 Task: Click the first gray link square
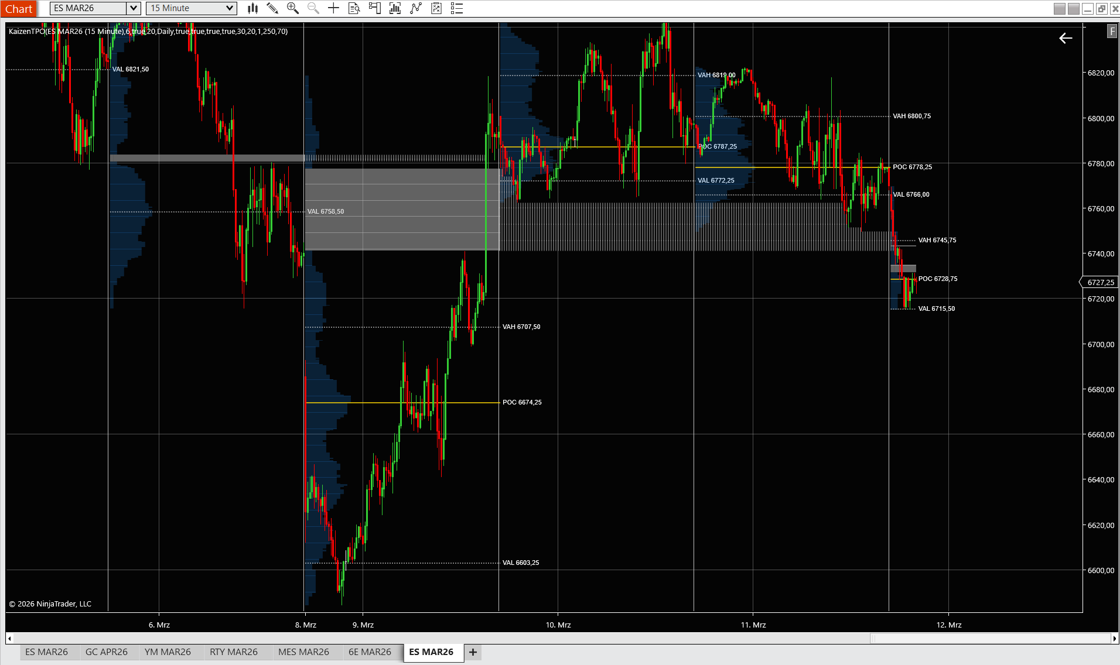[x=1059, y=9]
